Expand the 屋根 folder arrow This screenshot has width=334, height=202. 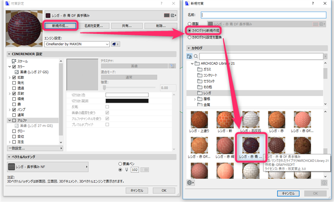195,99
